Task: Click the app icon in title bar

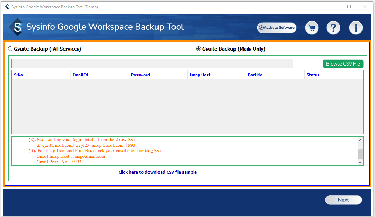Action: point(7,7)
